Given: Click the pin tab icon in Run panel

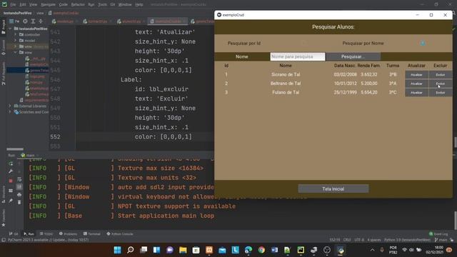Looking at the screenshot, I should [x=11, y=201].
